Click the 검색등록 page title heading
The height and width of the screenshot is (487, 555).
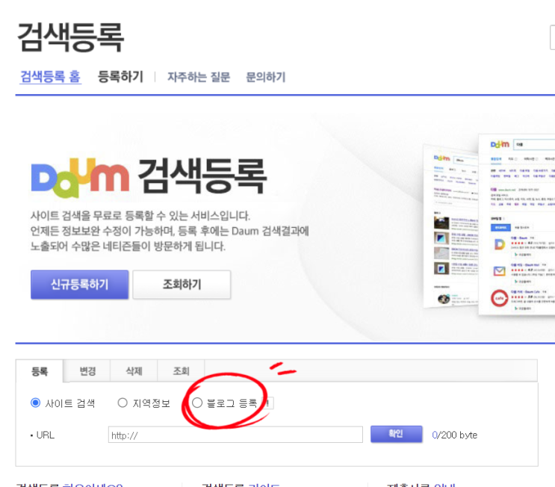click(x=70, y=37)
